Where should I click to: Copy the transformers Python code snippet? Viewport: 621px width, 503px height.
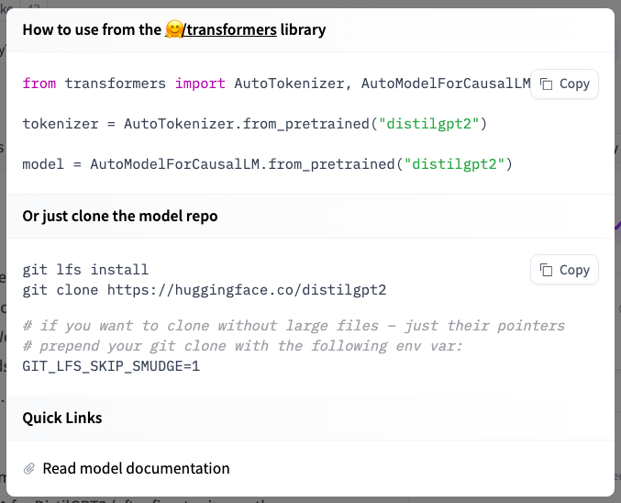(x=564, y=84)
